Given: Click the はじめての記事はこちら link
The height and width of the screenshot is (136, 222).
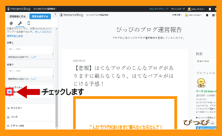Looking at the screenshot, I should click(206, 118).
